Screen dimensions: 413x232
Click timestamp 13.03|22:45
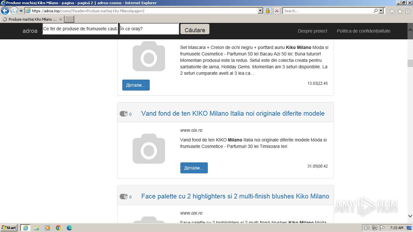(317, 83)
